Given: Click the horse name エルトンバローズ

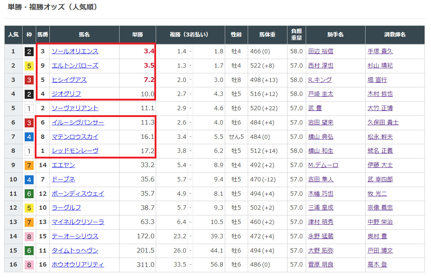Looking at the screenshot, I should [75, 65].
